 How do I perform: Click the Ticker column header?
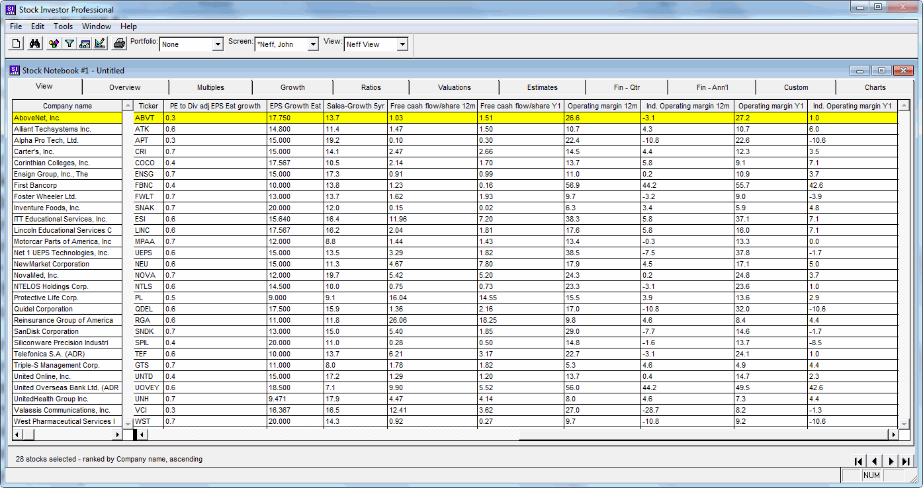(x=148, y=106)
